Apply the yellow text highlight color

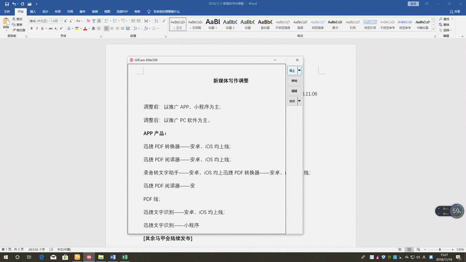click(x=77, y=28)
